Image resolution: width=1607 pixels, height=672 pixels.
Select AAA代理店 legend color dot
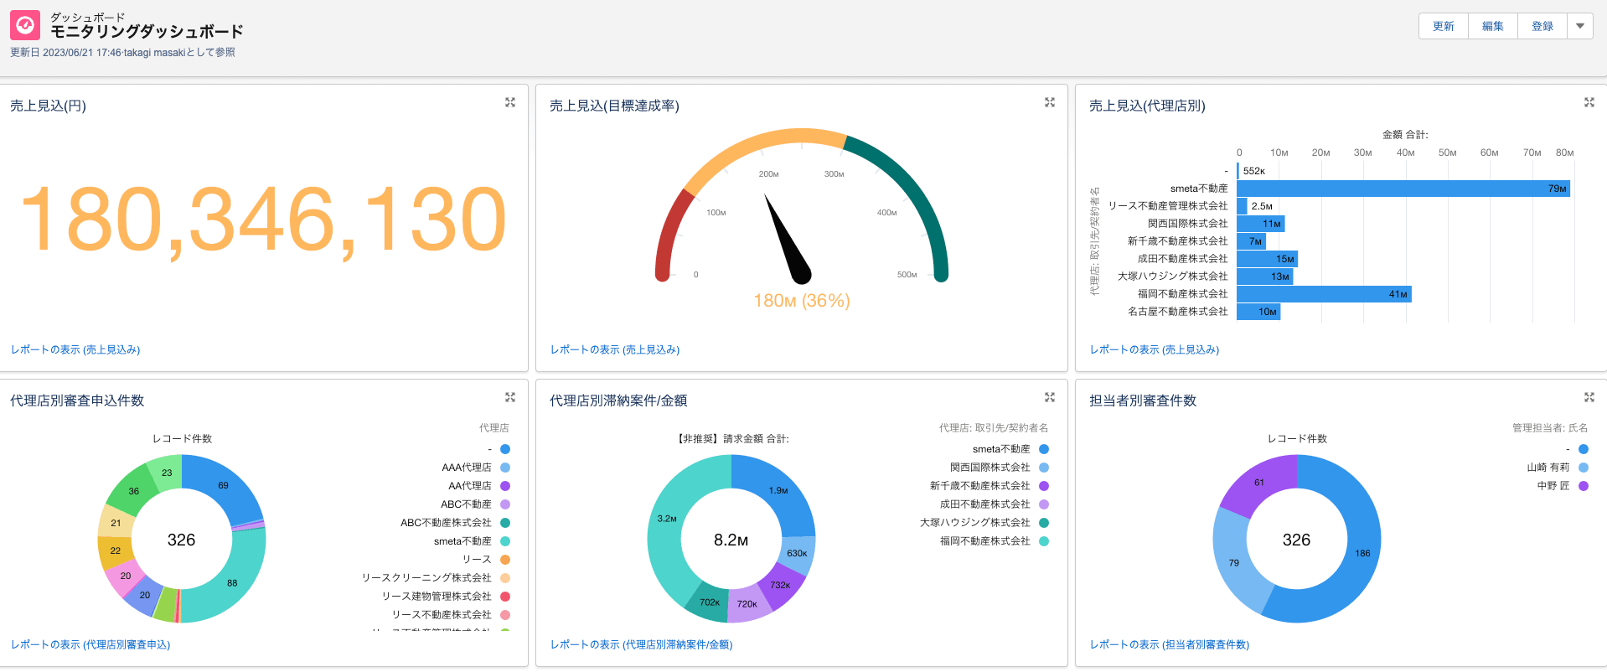(x=505, y=468)
